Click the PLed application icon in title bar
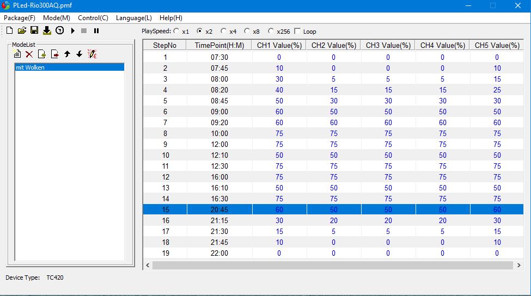The image size is (531, 296). [x=6, y=5]
